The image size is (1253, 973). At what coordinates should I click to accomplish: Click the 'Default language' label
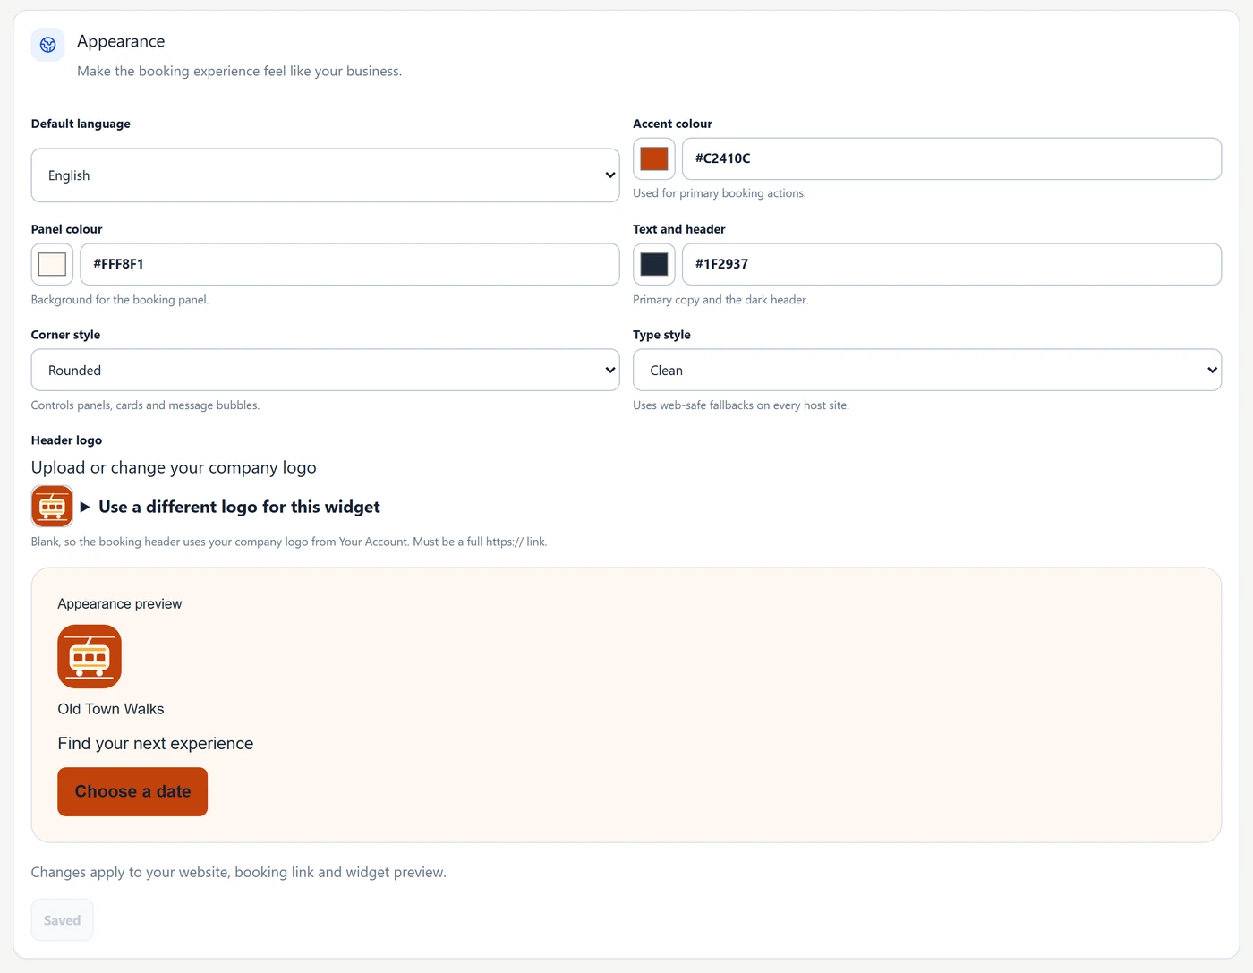[x=81, y=124]
